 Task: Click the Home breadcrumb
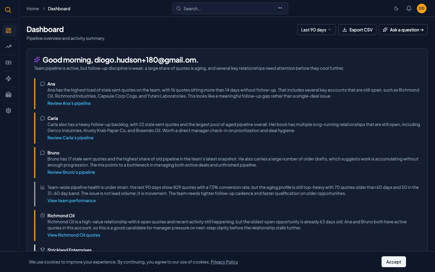33,9
